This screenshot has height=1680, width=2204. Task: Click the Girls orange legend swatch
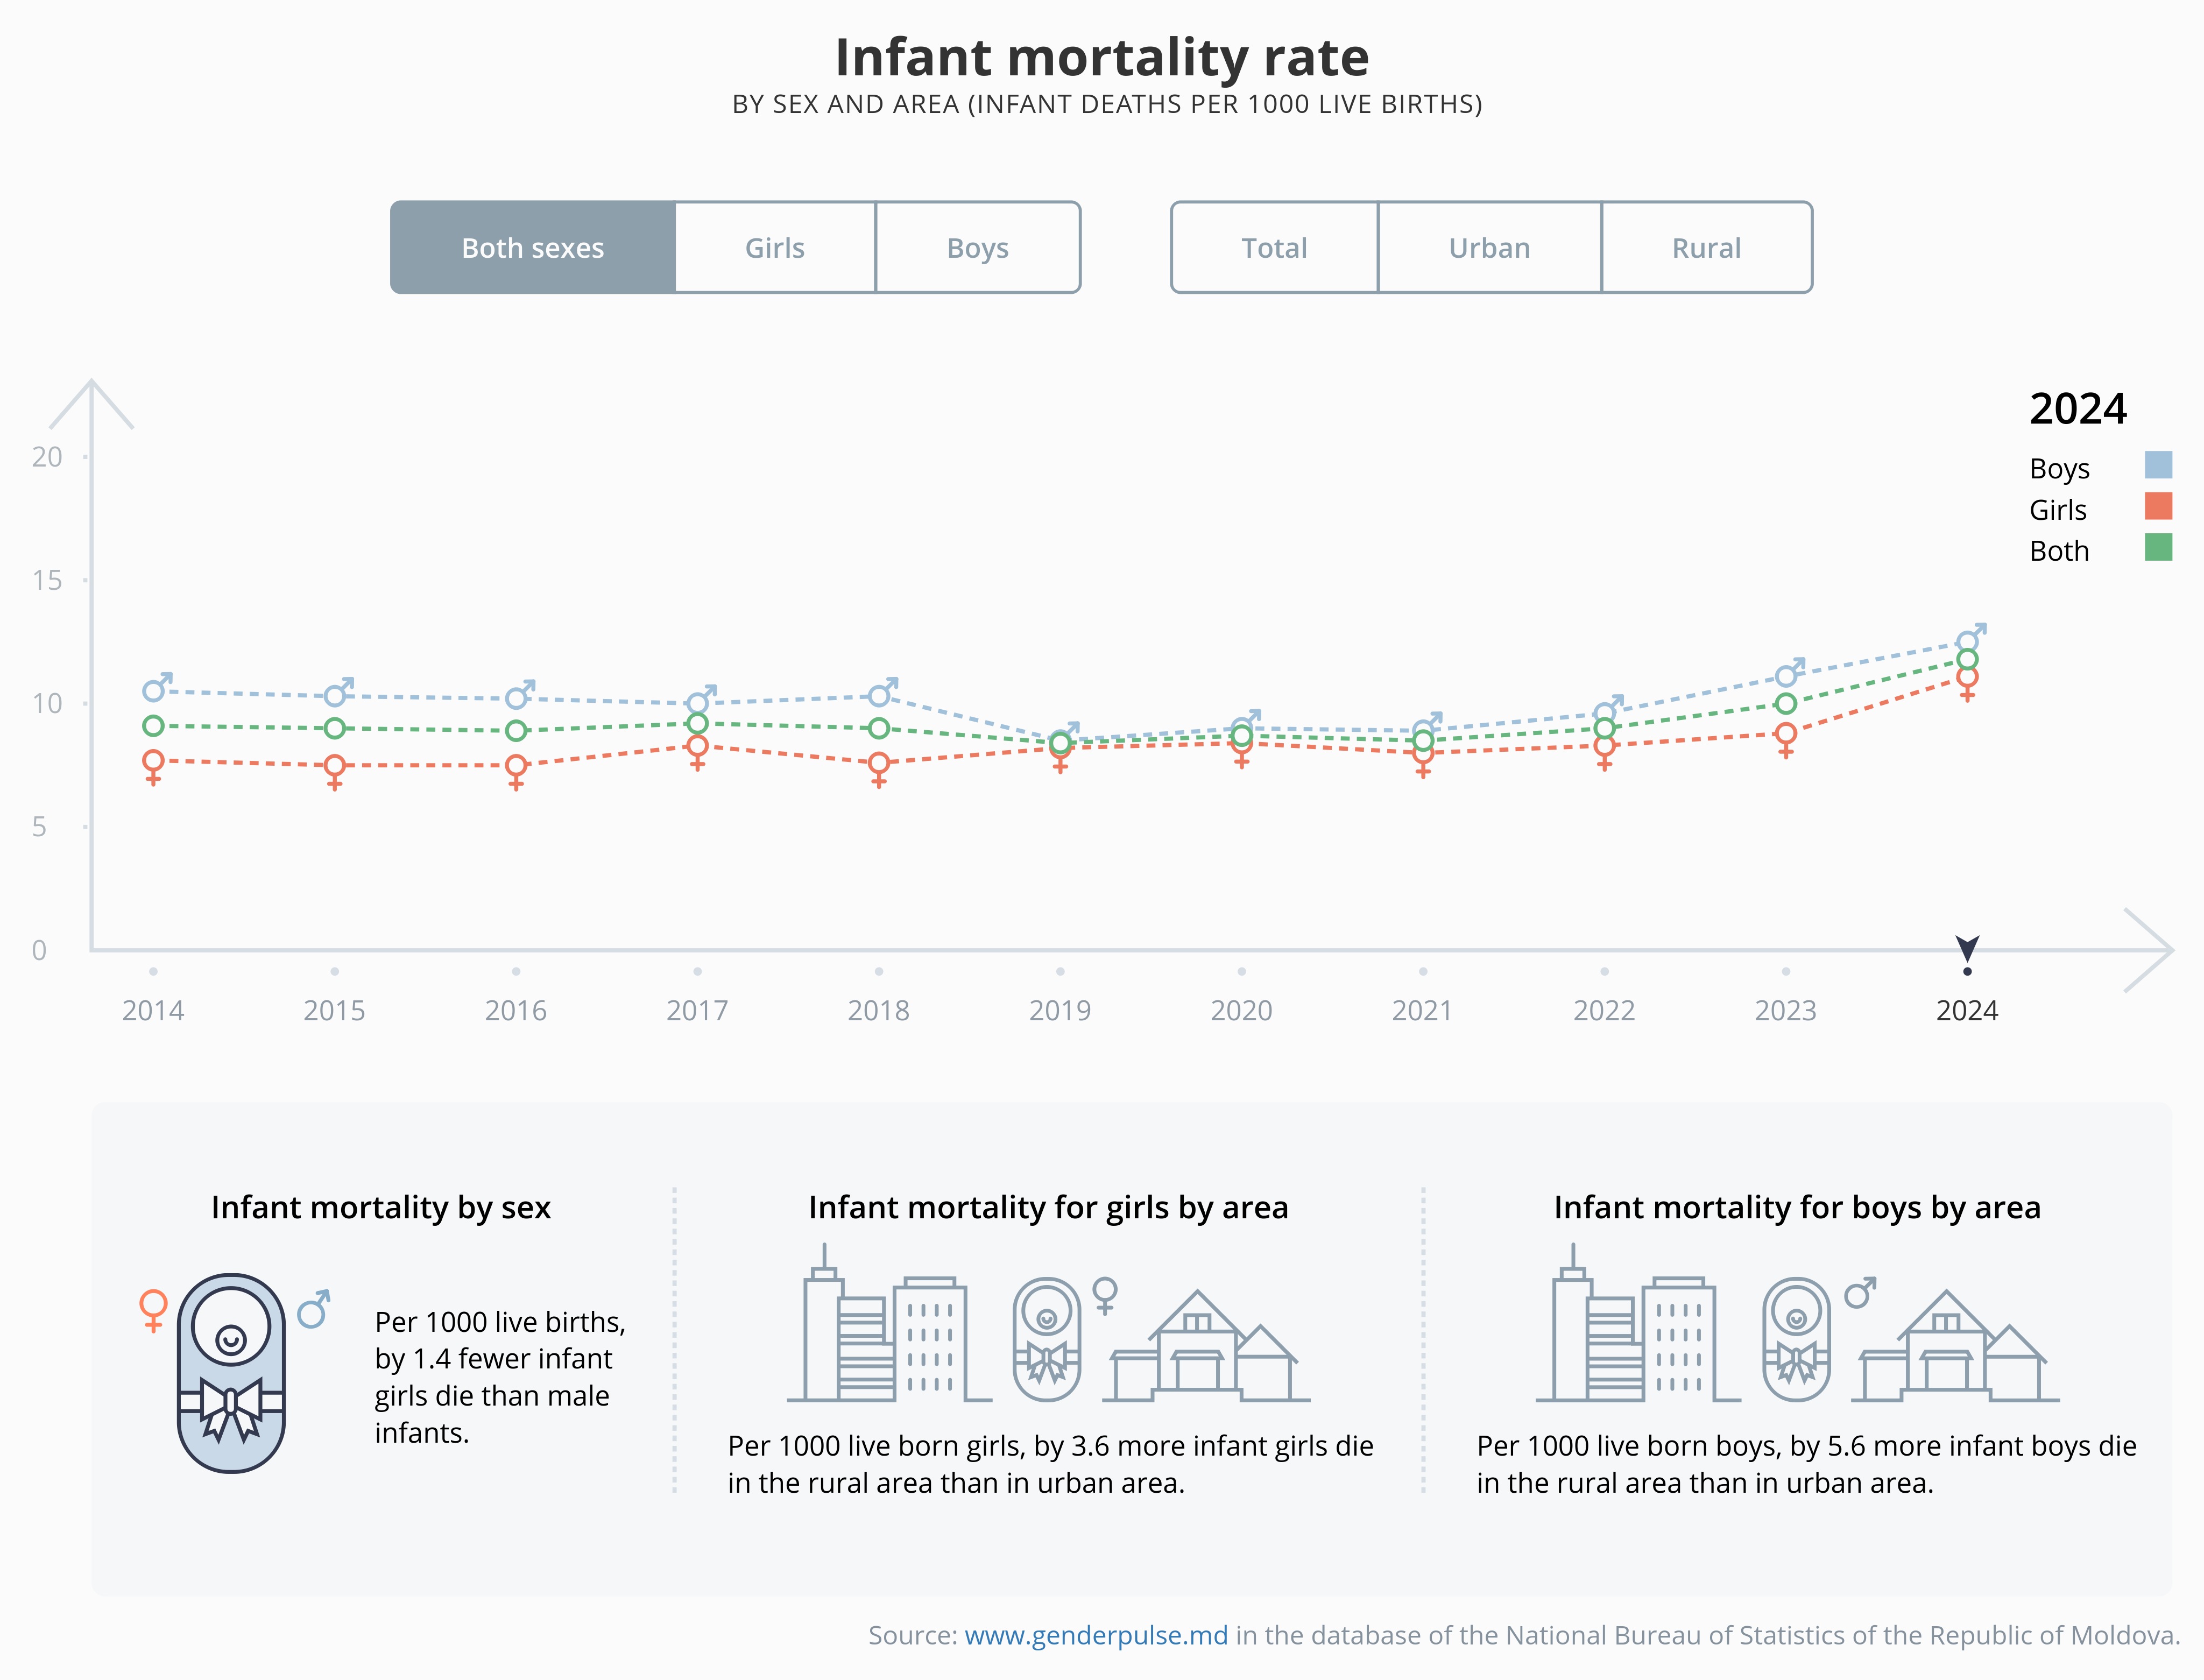click(2158, 507)
